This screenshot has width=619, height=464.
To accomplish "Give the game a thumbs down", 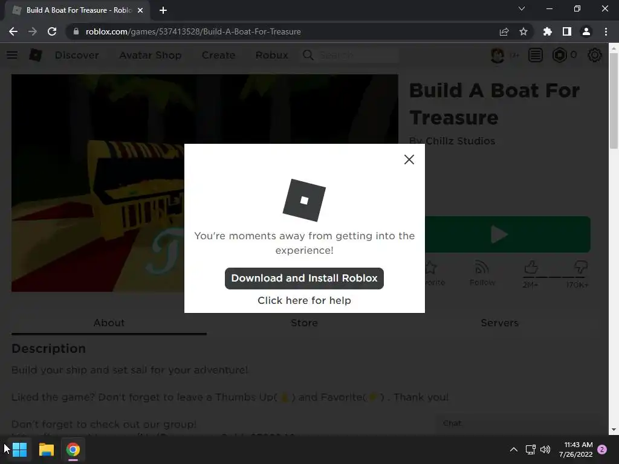I will [580, 268].
